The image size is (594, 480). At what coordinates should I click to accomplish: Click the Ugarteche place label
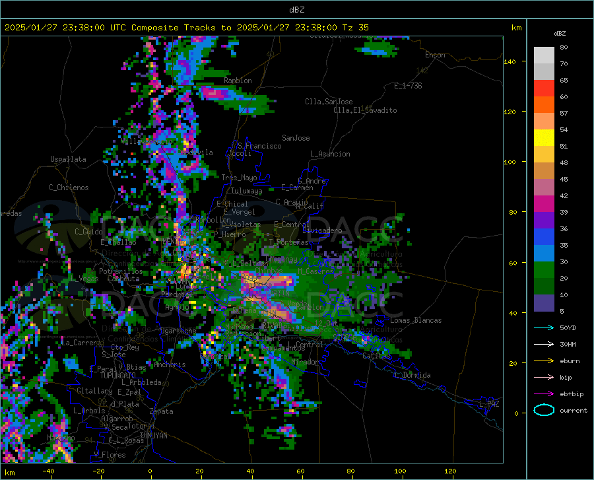[x=178, y=331]
